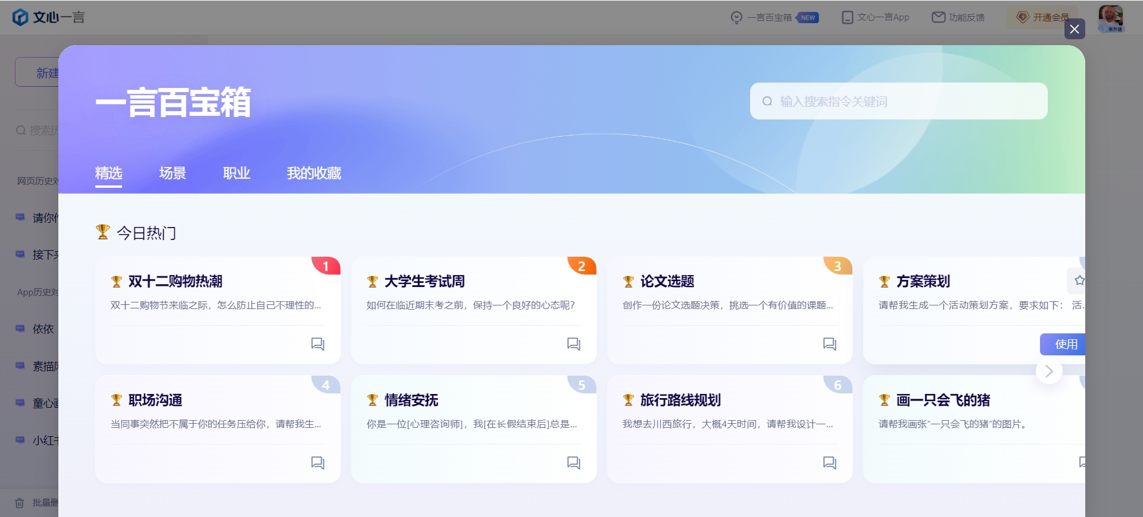This screenshot has width=1143, height=517.
Task: Open history conversation starting with 请你
Action: click(37, 217)
